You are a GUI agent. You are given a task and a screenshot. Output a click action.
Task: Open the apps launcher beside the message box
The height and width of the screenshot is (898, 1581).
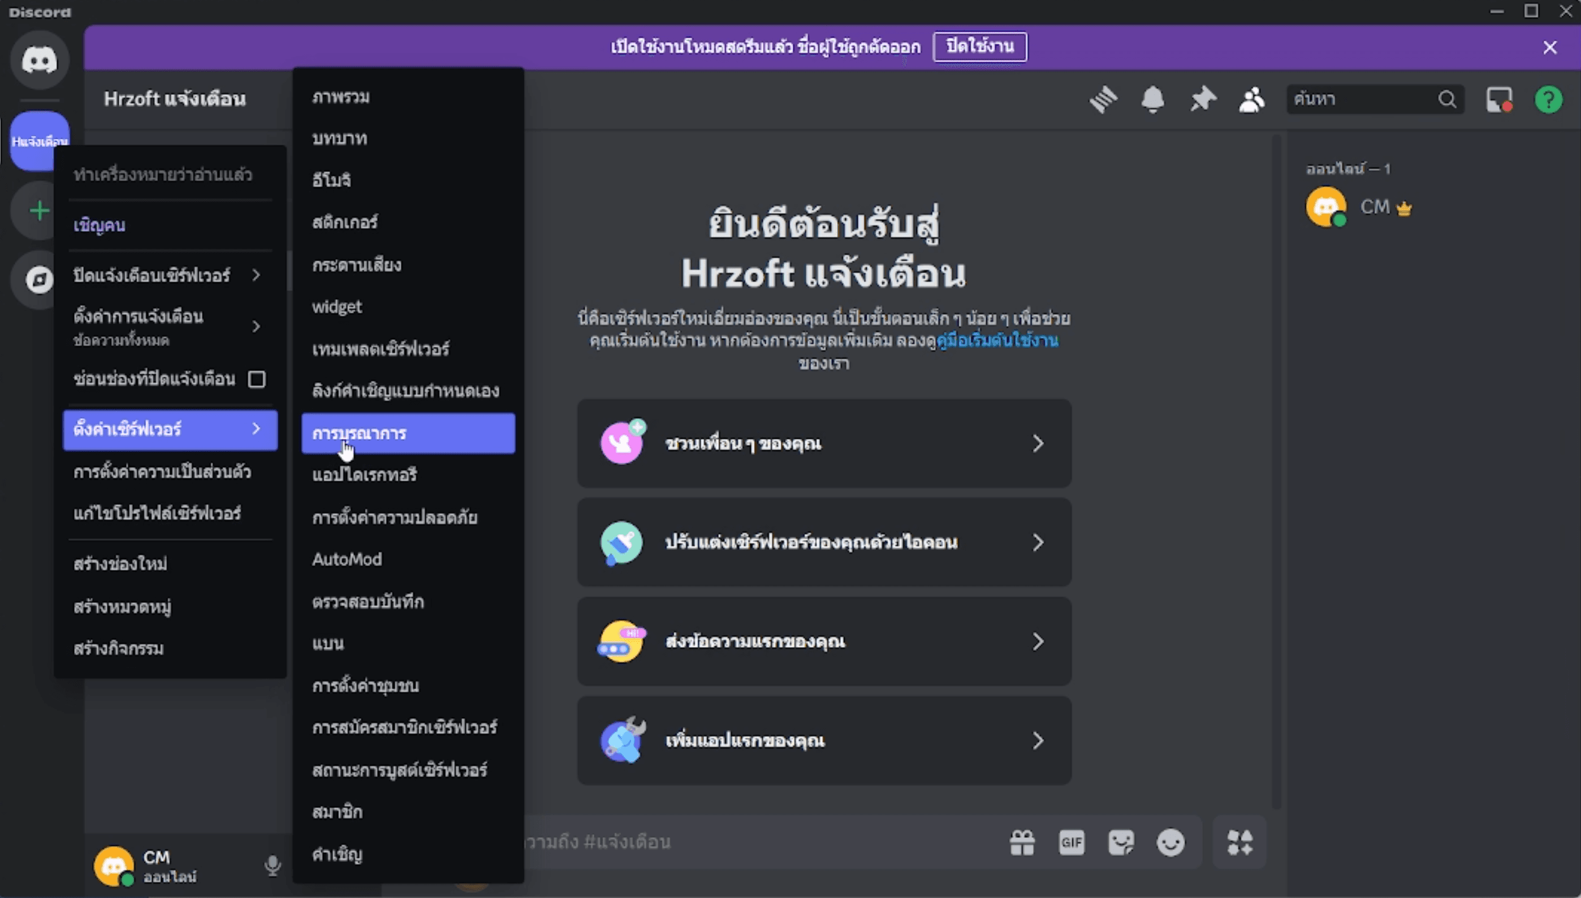1240,841
